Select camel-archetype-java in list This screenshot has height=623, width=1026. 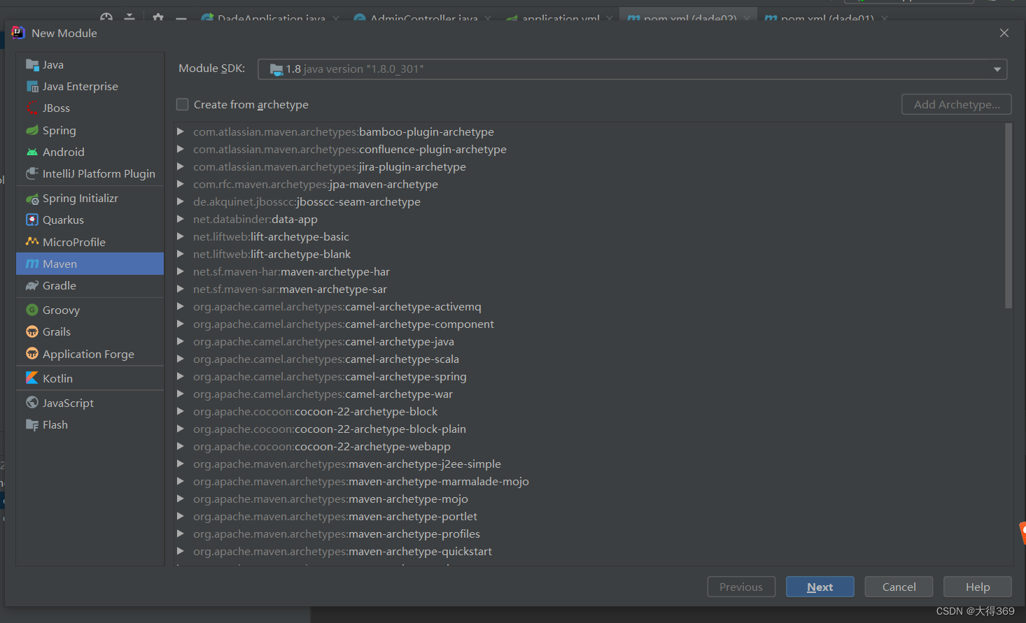point(589,341)
